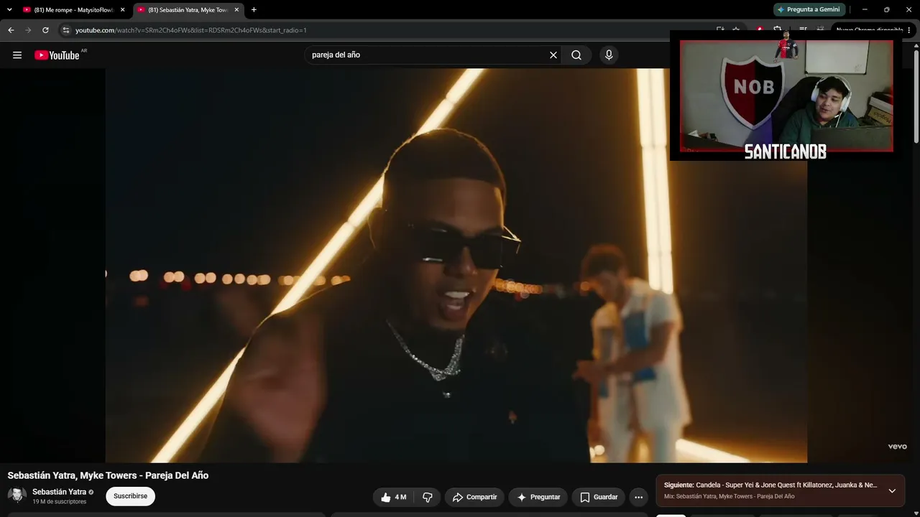Go to the YouTube home logo

tap(57, 55)
